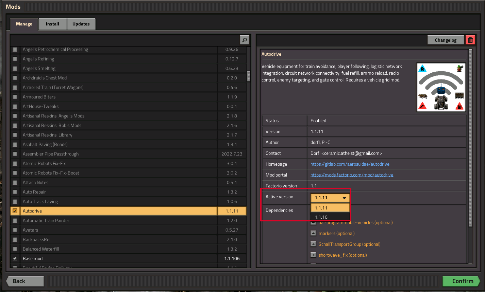Viewport: 485px width, 292px height.
Task: Open aai-programmable-vehicles (optional) dependency link
Action: pyautogui.click(x=355, y=222)
